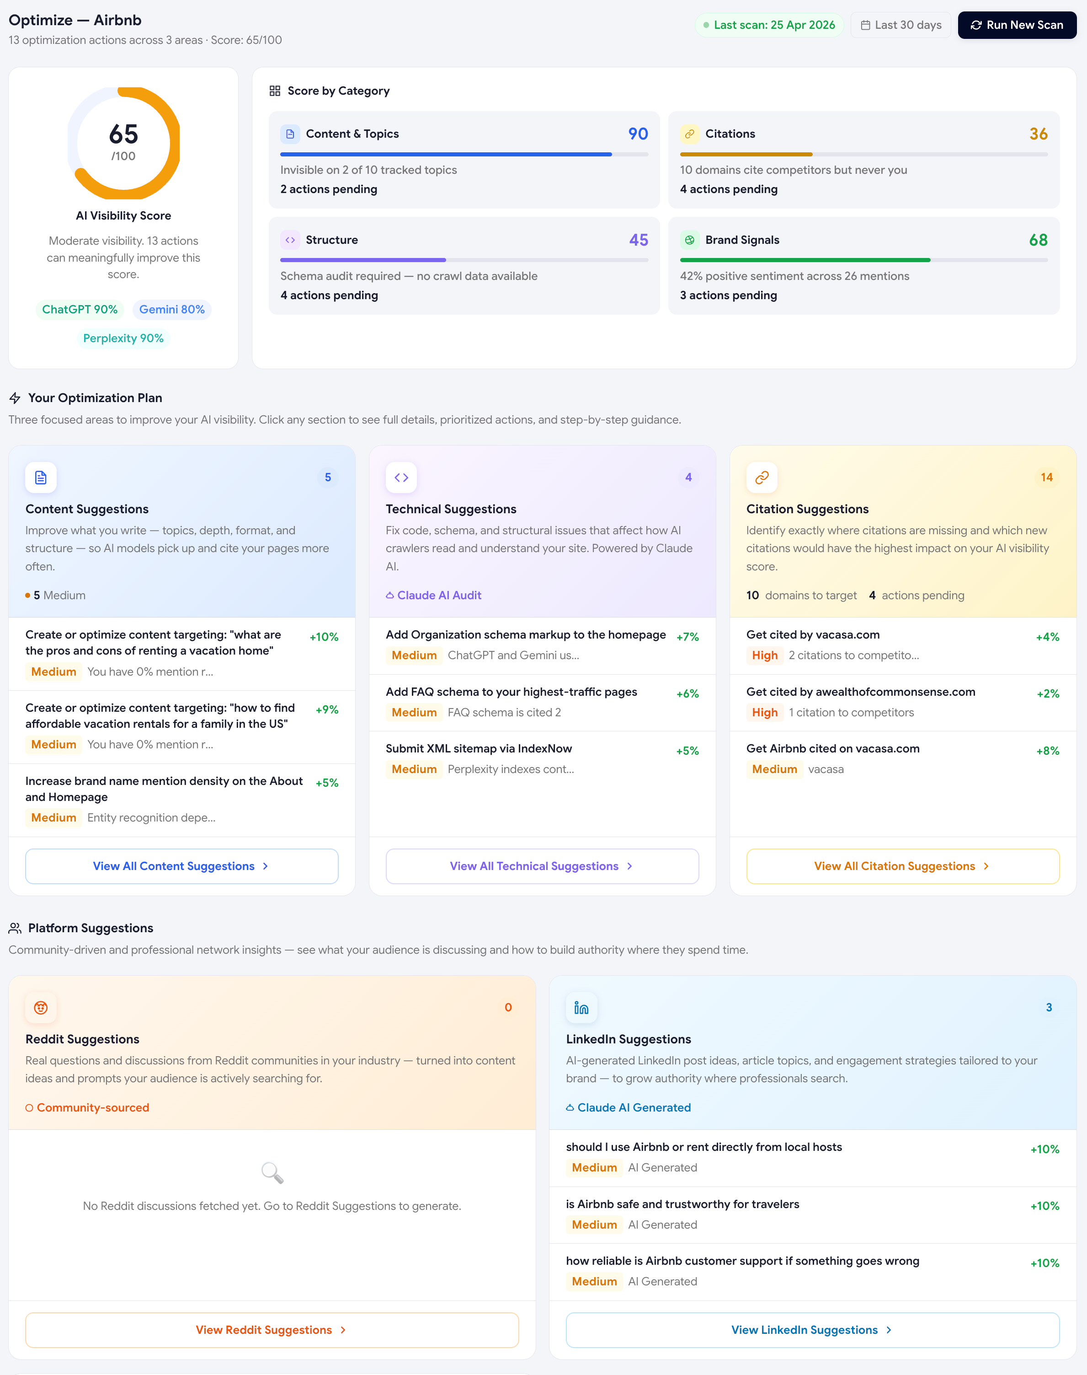The width and height of the screenshot is (1087, 1375).
Task: Click View LinkedIn Suggestions button
Action: pos(813,1330)
